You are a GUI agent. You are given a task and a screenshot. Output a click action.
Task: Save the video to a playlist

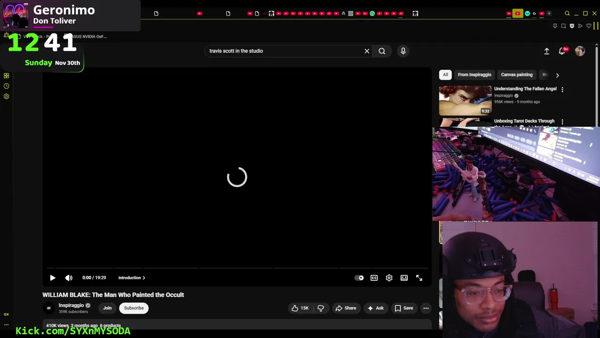coord(404,308)
